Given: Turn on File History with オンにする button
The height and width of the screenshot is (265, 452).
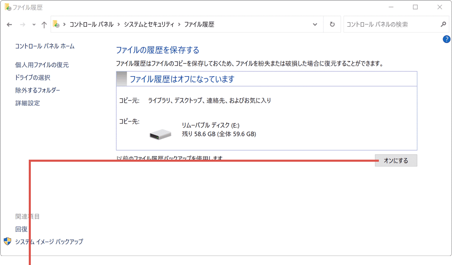Looking at the screenshot, I should coord(396,160).
